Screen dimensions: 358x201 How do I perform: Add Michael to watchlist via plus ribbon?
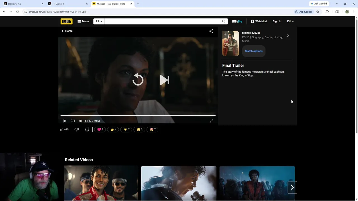[x=225, y=34]
